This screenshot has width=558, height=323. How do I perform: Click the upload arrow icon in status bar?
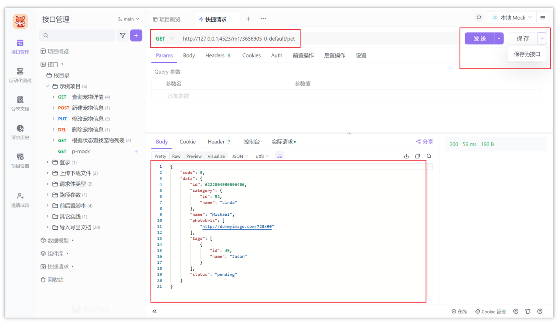(516, 311)
